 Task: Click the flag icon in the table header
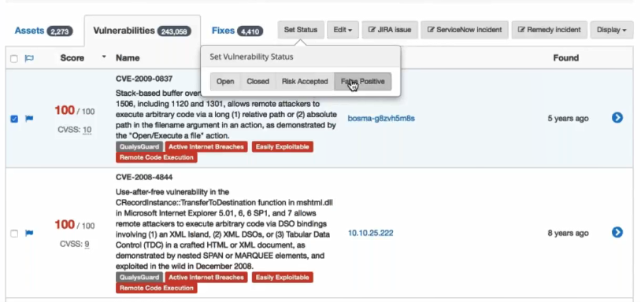click(x=29, y=58)
